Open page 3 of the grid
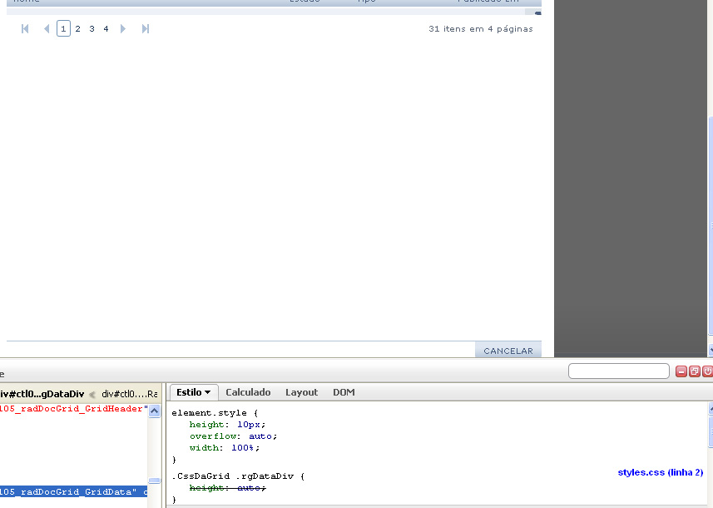 (x=92, y=28)
